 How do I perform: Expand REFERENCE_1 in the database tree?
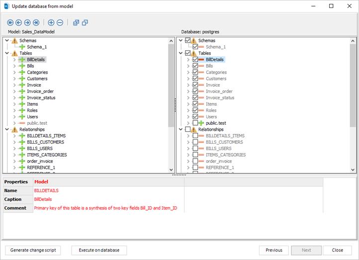[x=188, y=168]
